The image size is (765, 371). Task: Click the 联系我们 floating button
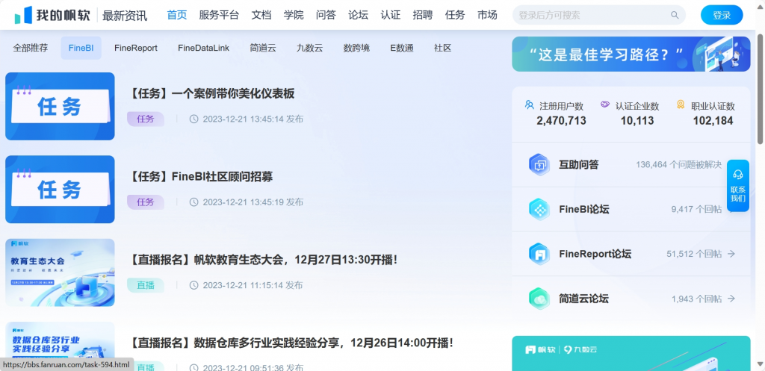pos(737,186)
